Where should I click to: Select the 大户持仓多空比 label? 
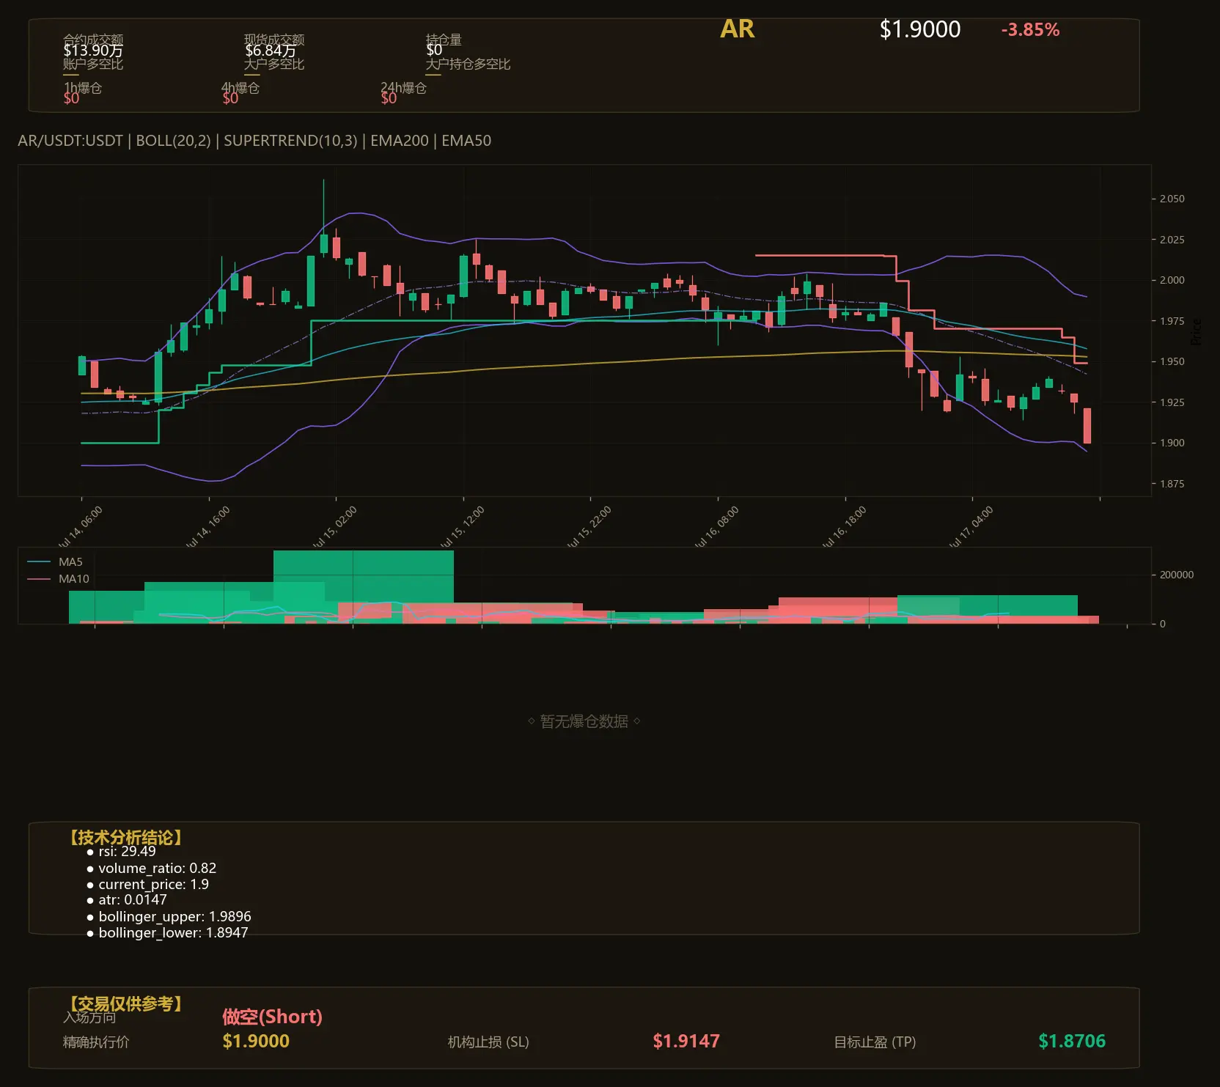468,64
